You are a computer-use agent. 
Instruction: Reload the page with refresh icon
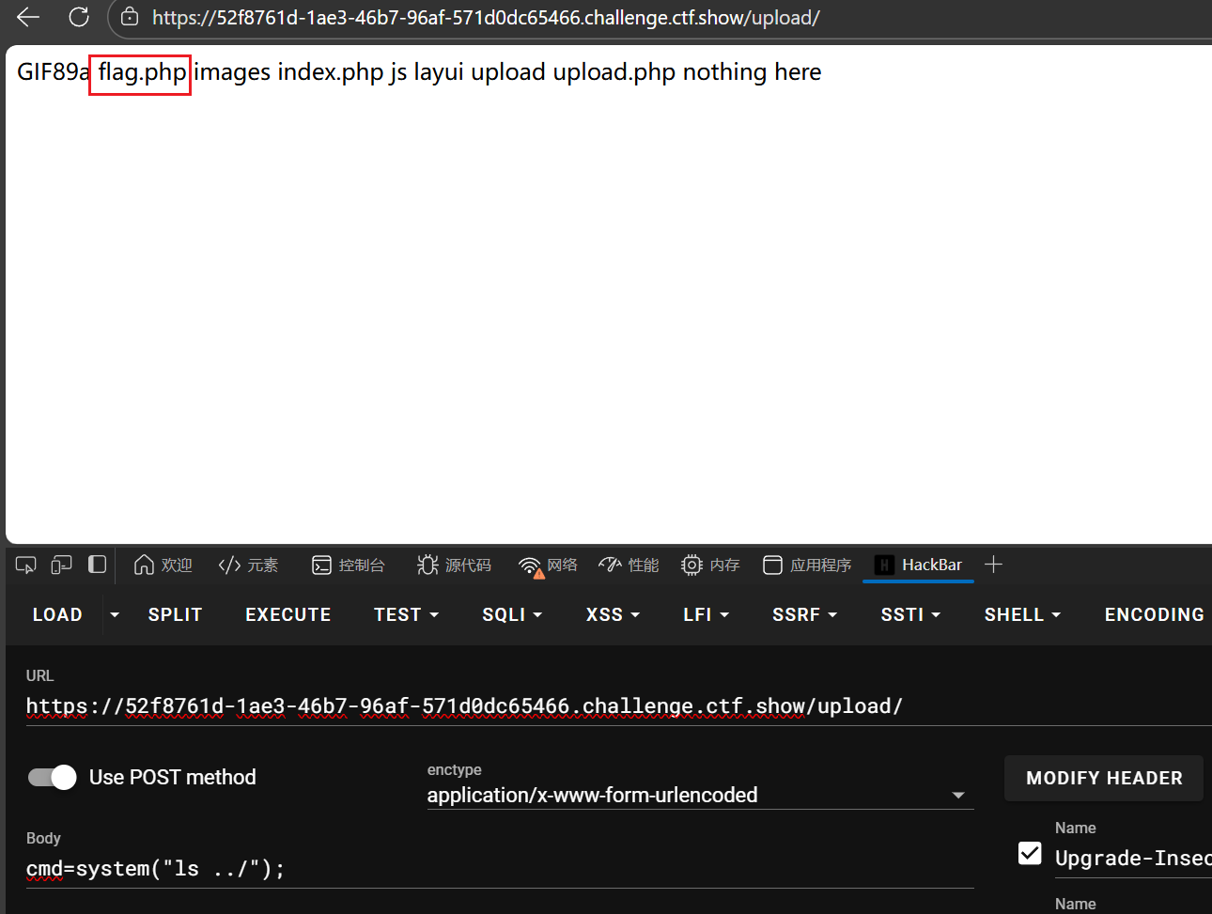tap(79, 17)
